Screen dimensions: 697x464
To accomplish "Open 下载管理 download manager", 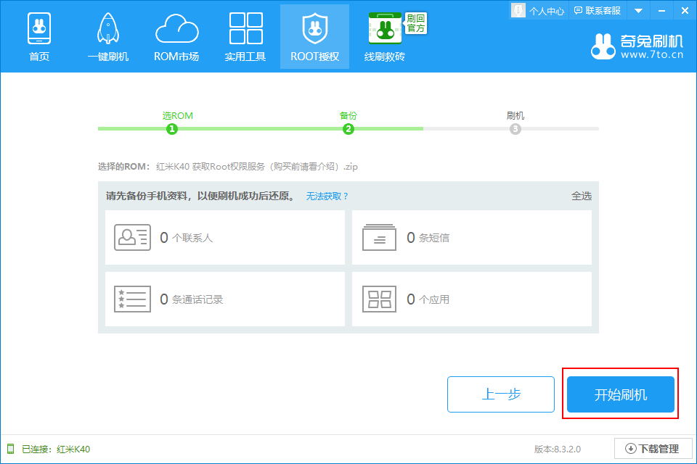I will [x=653, y=449].
